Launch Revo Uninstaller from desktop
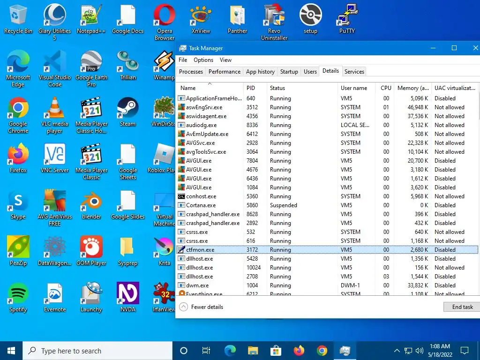Viewport: 480px width, 360px height. click(274, 22)
